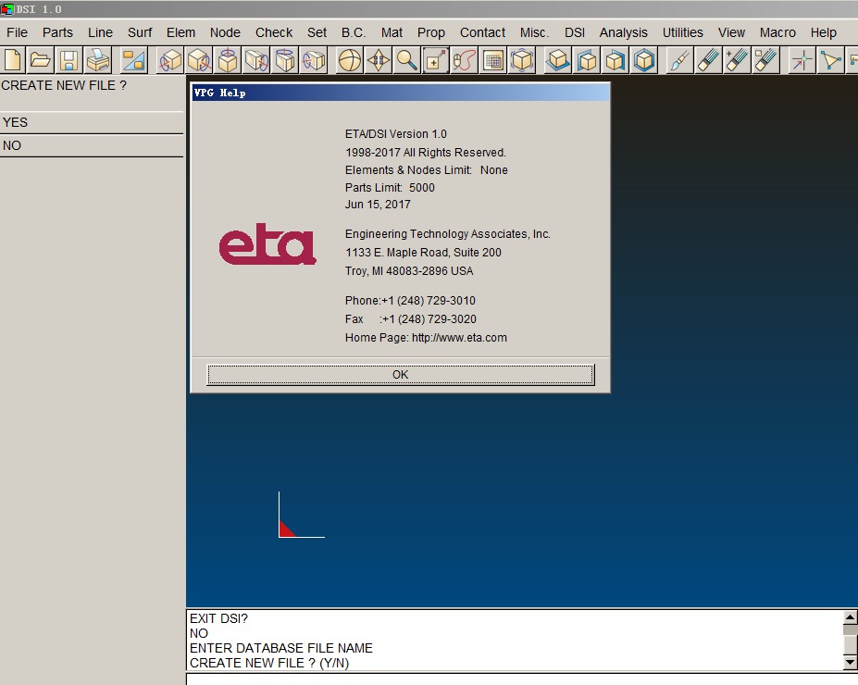Click the 'CREATE NEW FILE ? (Y/N)' log line
The image size is (858, 685).
(x=269, y=663)
